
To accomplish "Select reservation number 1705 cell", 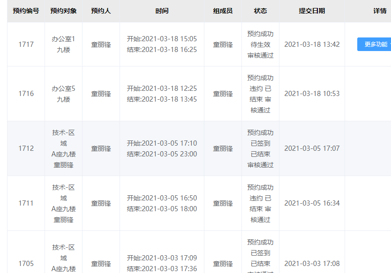I will click(x=26, y=264).
